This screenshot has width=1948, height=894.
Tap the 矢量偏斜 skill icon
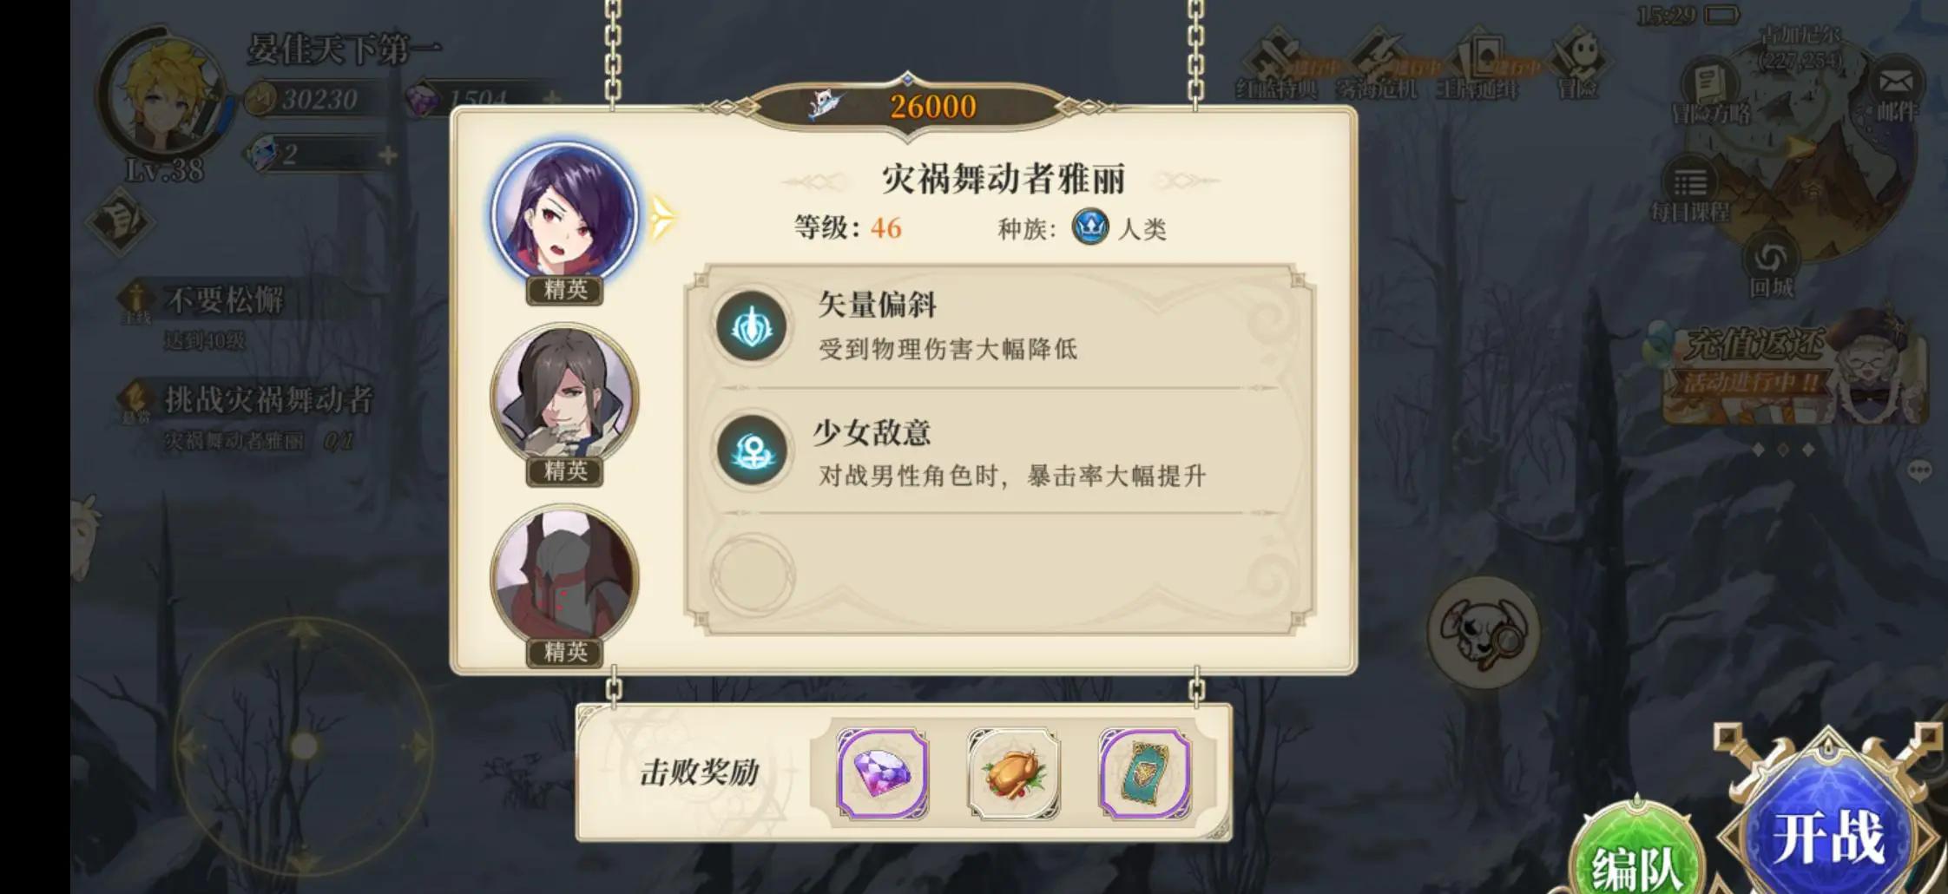click(752, 326)
